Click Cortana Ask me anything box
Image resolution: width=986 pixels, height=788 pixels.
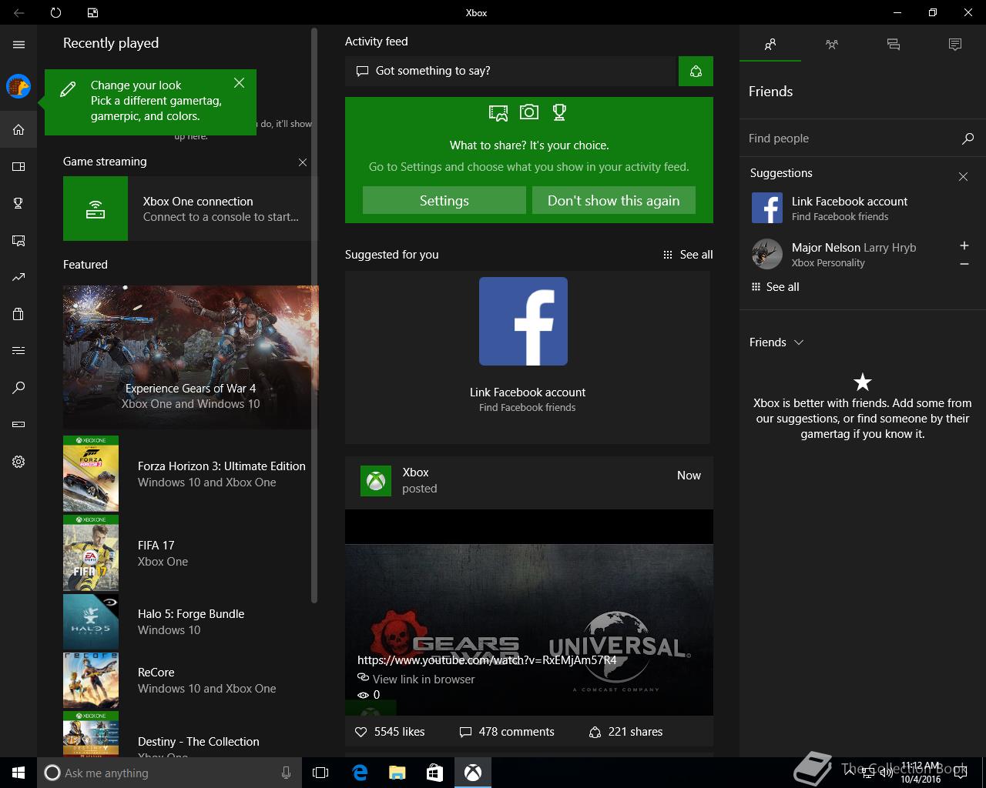click(168, 773)
